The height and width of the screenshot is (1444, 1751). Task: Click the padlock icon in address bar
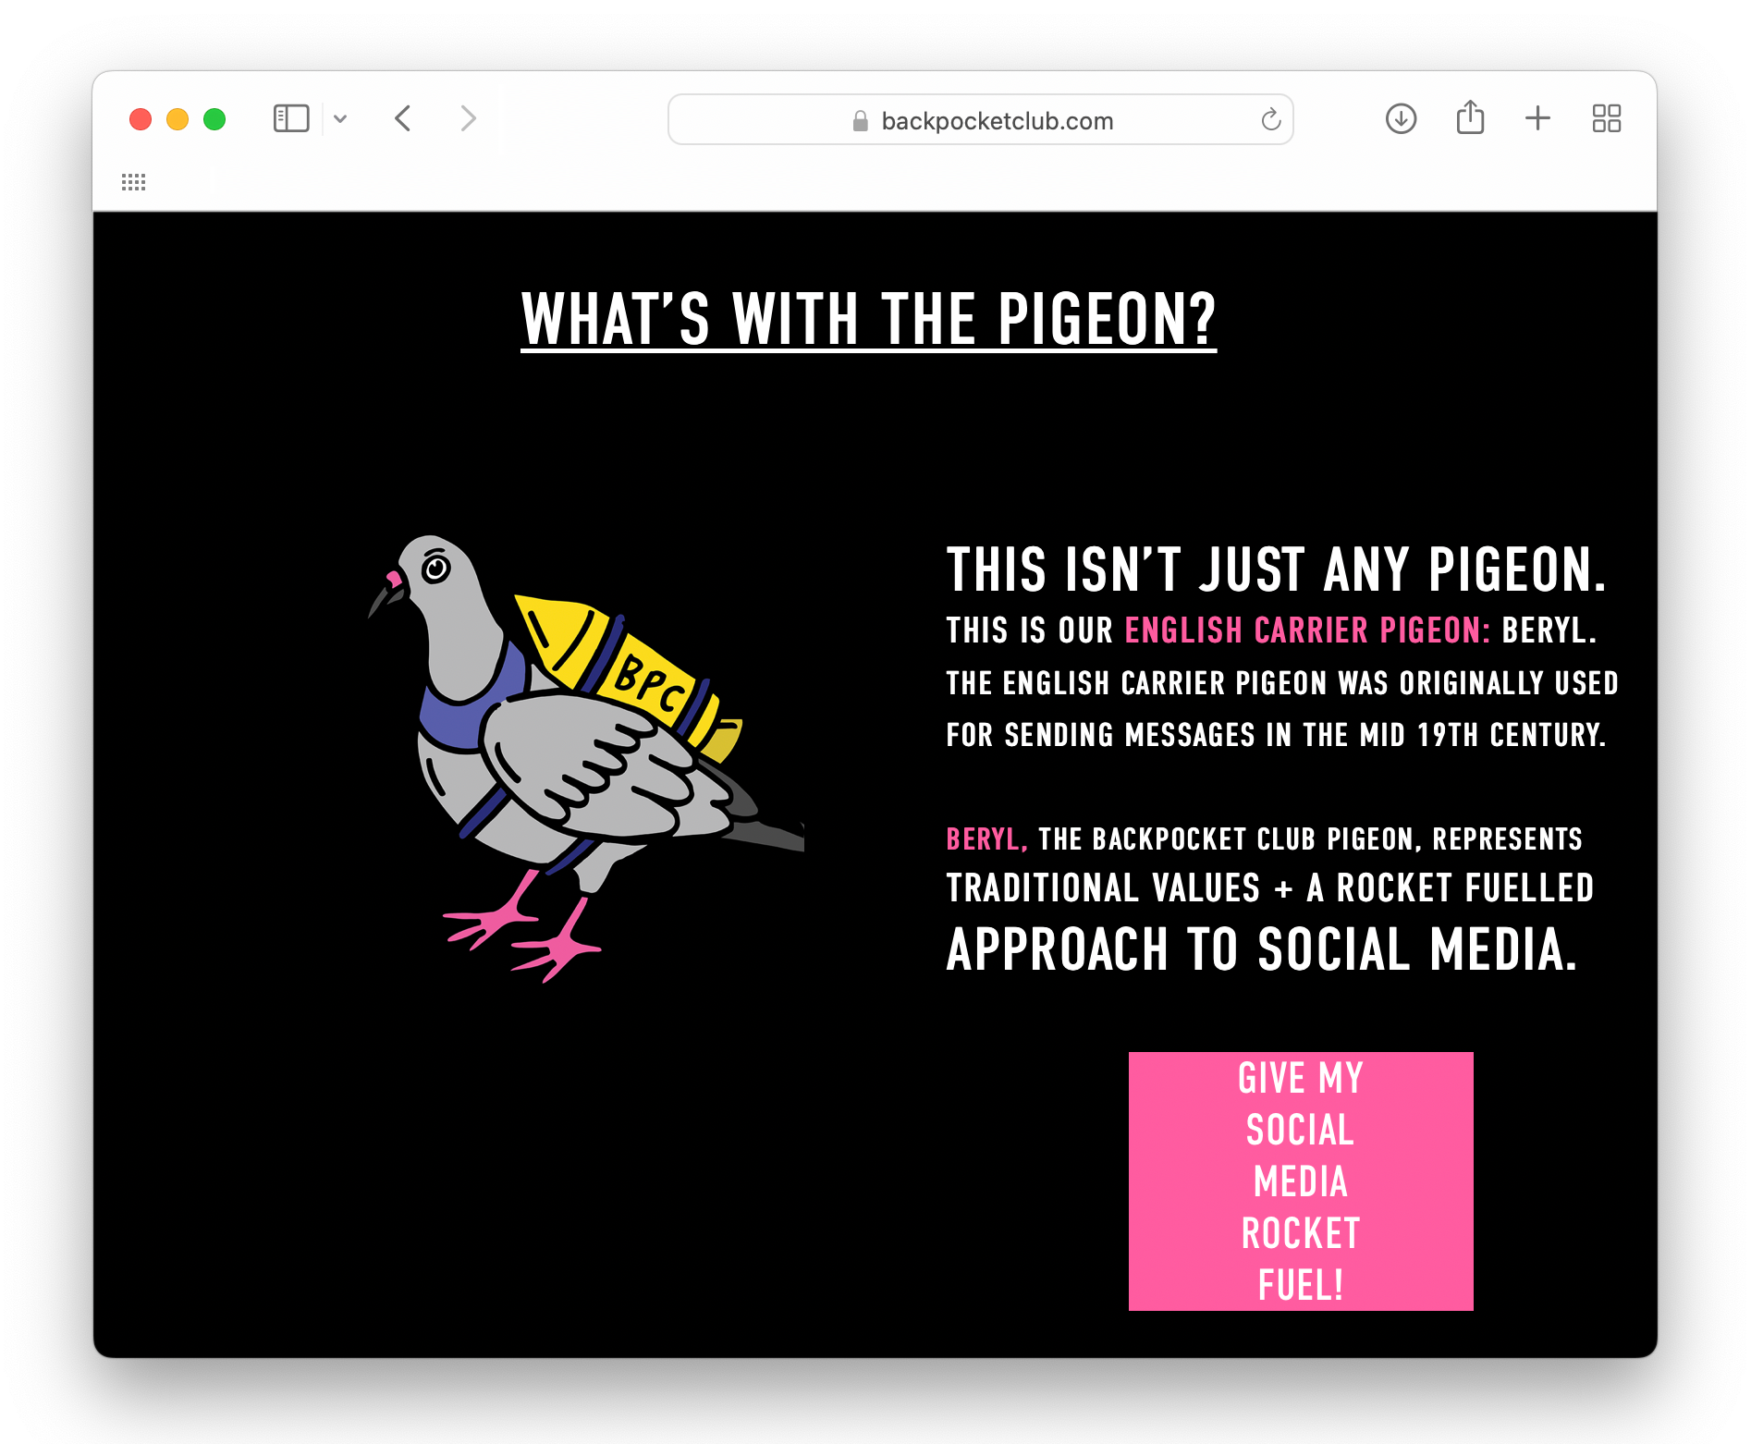click(861, 121)
